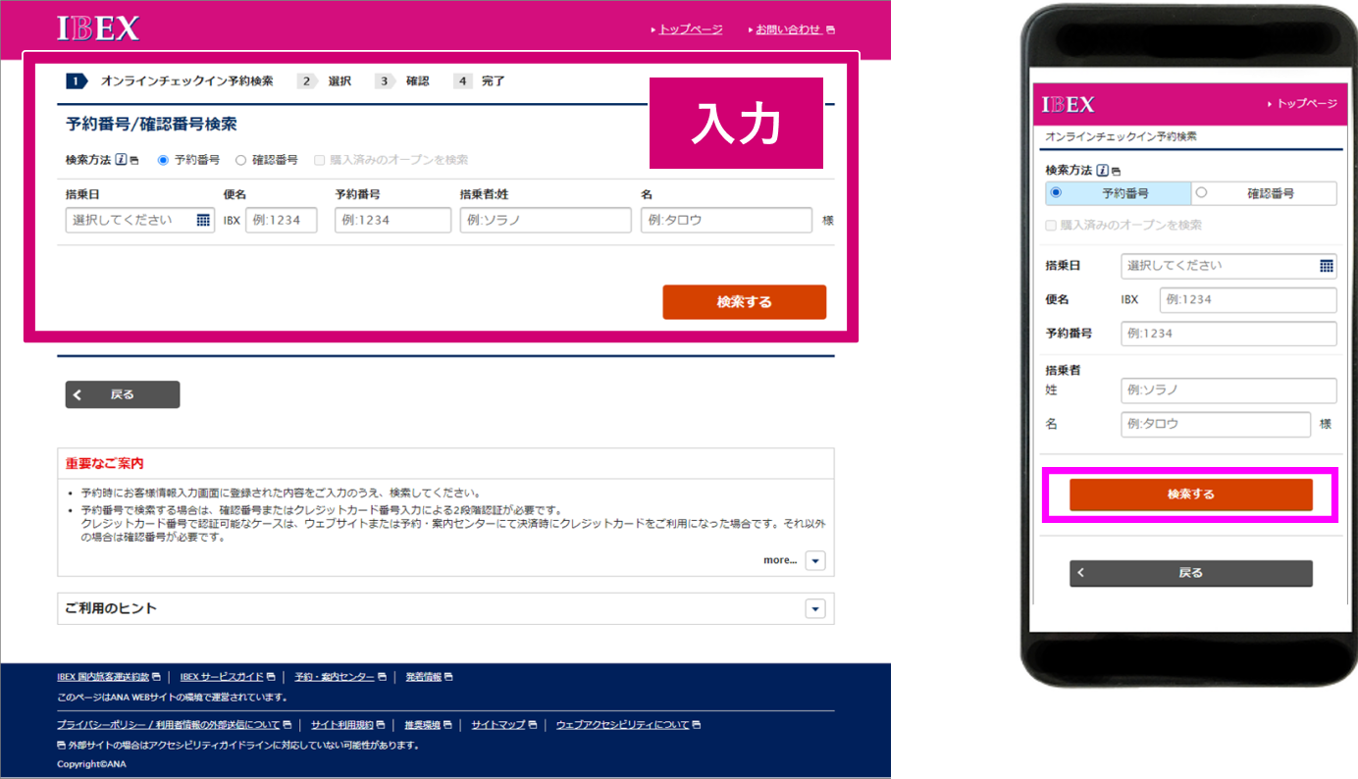Click the phone 名 input field

1216,425
